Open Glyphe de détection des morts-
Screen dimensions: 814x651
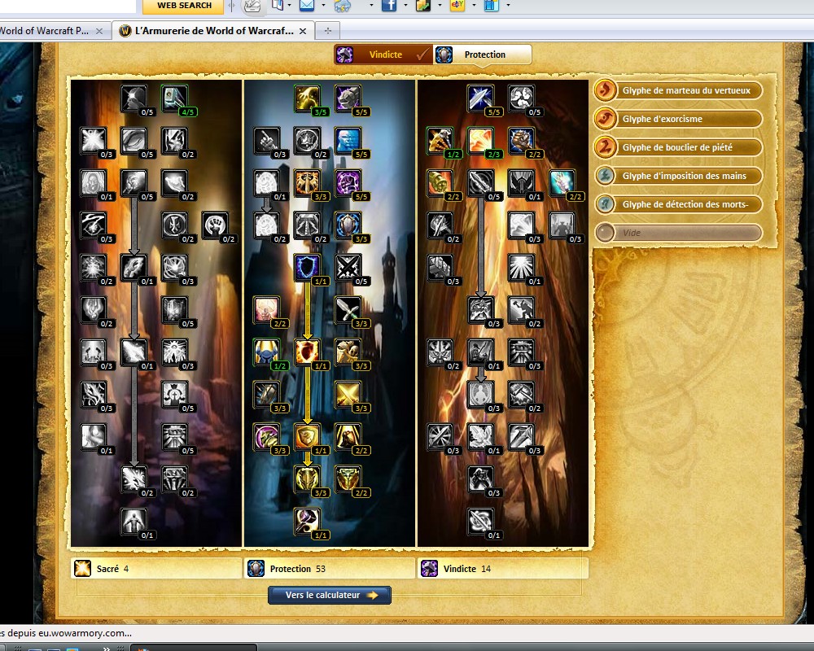(x=678, y=204)
